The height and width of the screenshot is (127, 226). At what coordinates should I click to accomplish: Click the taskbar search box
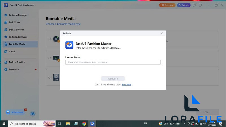(32, 124)
